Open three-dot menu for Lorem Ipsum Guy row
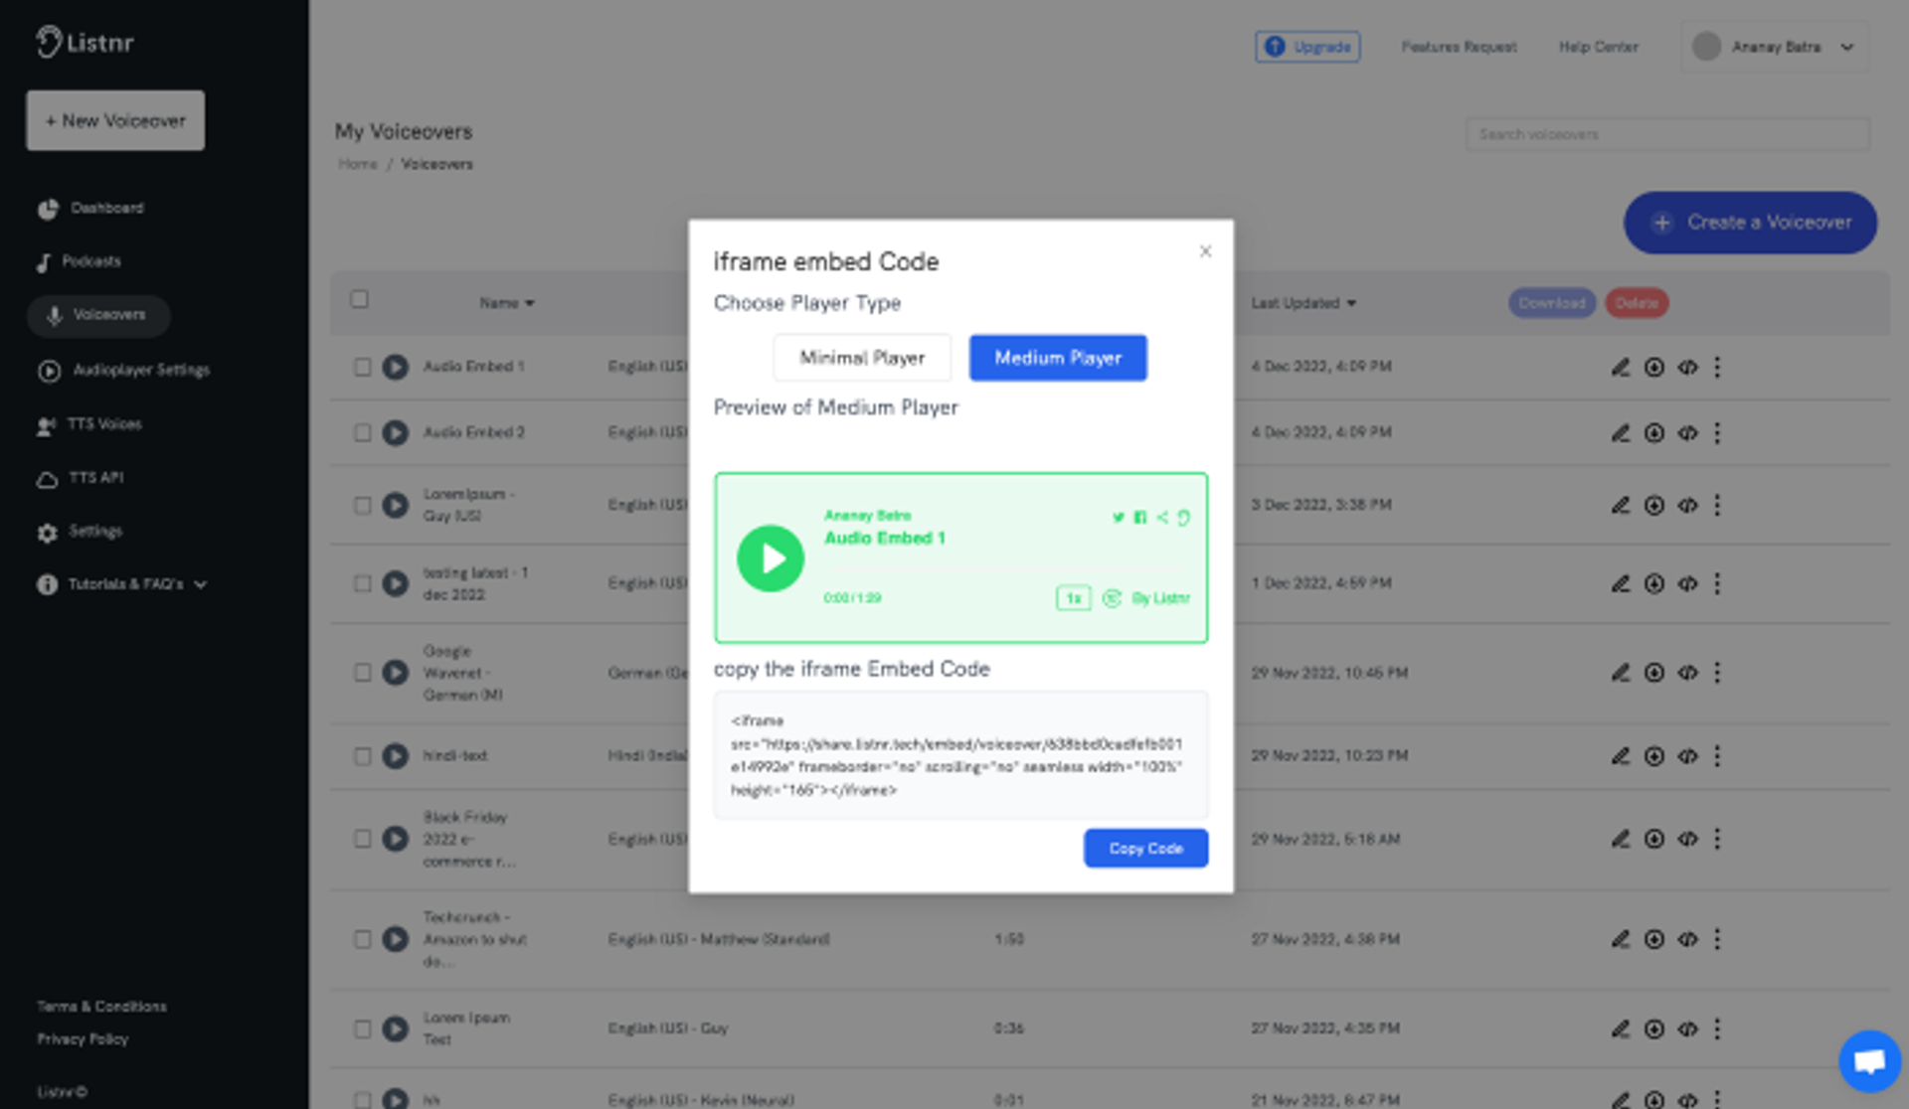Image resolution: width=1909 pixels, height=1109 pixels. [1717, 505]
